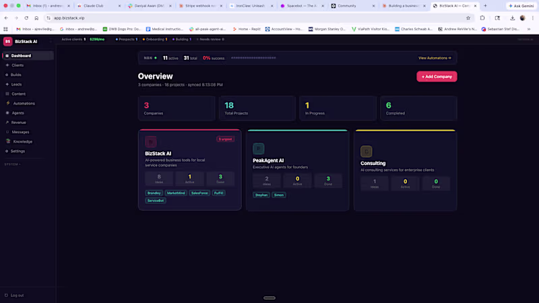This screenshot has width=539, height=303.
Task: Click the Simon project tag
Action: coord(279,195)
